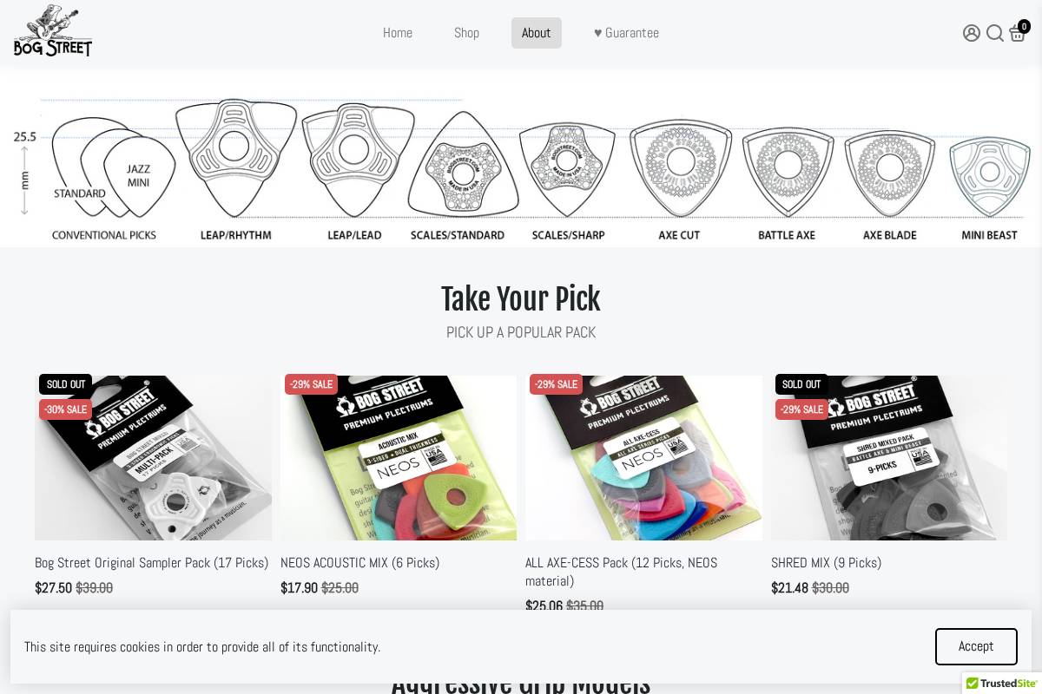The image size is (1042, 694).
Task: Open ALL AXE-CESS Pack product title
Action: coord(621,572)
